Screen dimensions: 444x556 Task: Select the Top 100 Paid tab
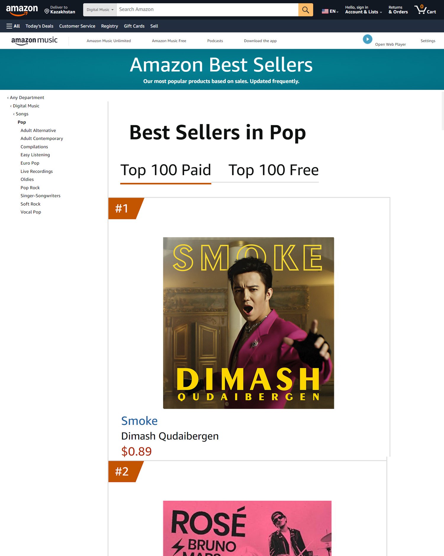(x=165, y=170)
